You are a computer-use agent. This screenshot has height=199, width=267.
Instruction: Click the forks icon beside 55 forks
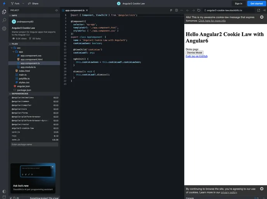click(x=30, y=38)
